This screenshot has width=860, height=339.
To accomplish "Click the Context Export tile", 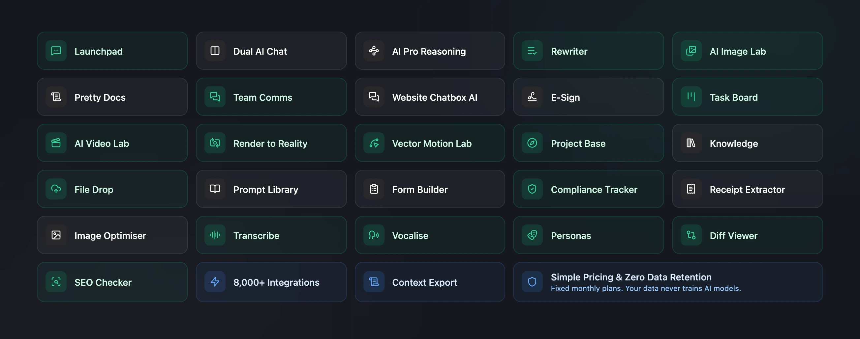I will (430, 282).
